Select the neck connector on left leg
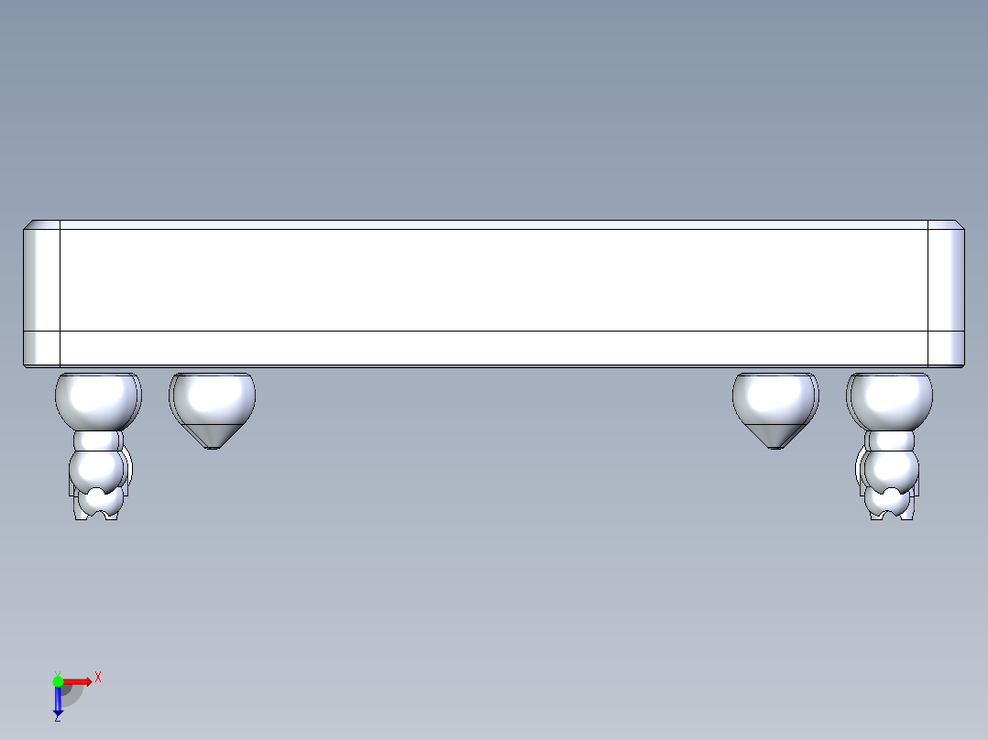The height and width of the screenshot is (740, 988). pyautogui.click(x=96, y=441)
